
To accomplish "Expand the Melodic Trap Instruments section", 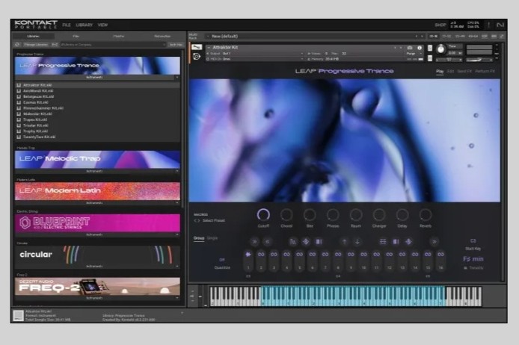I will coord(177,171).
